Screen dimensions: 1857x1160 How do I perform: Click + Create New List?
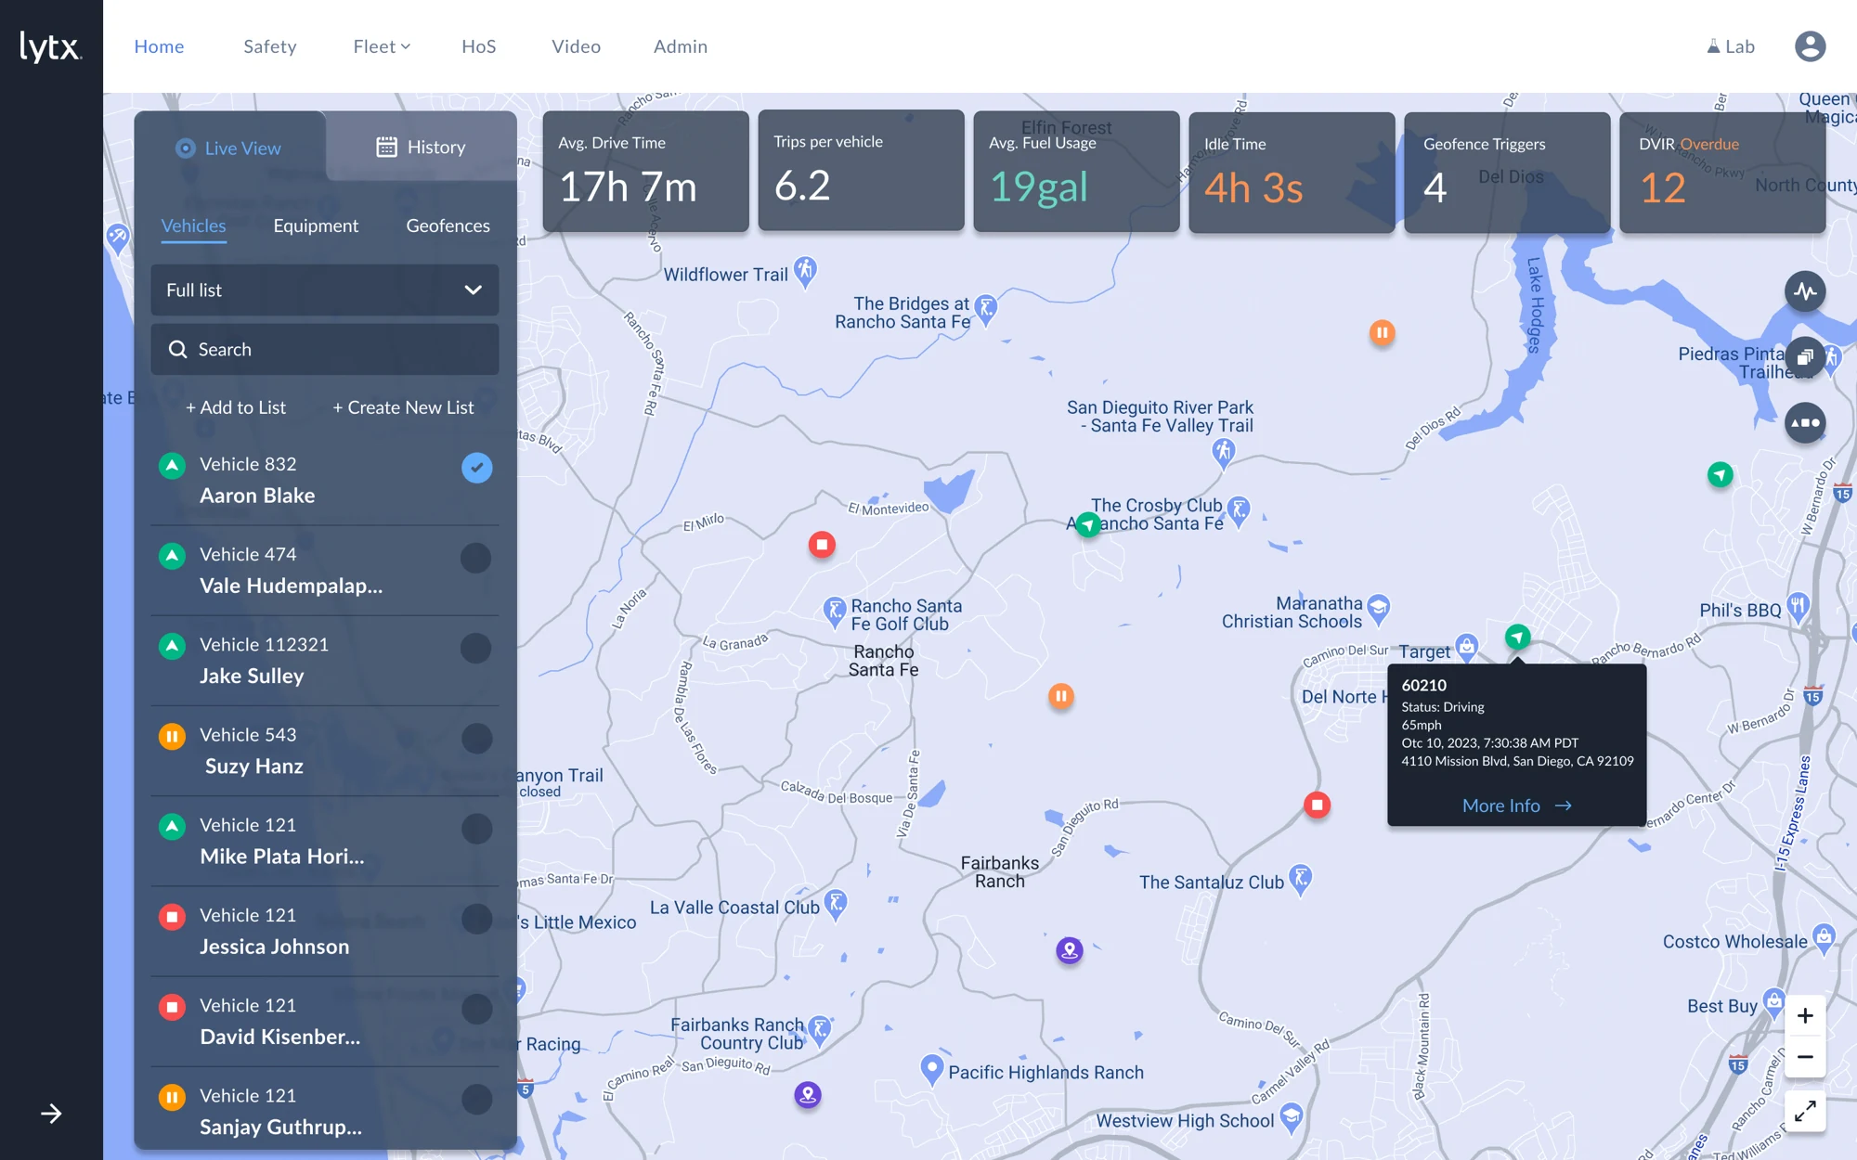point(403,407)
